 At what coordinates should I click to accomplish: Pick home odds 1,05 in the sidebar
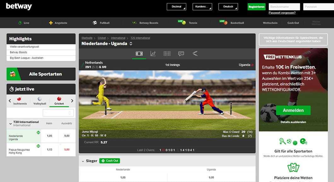[49, 136]
